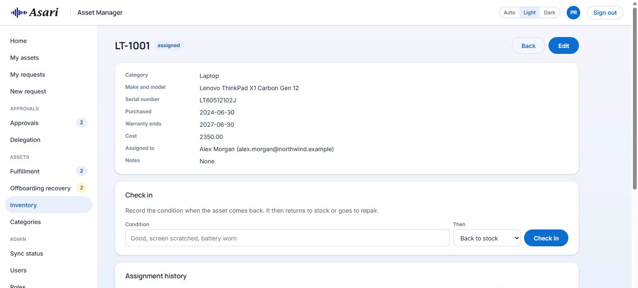Focus the Condition input field

tap(287, 238)
